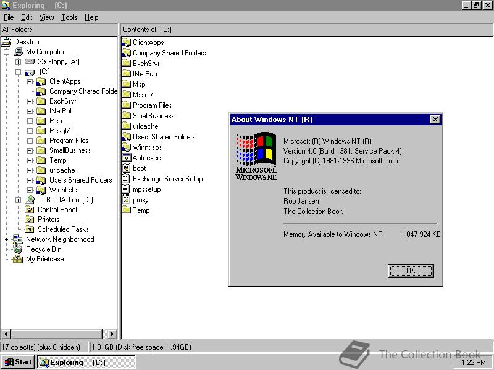Click the TCB - UA Tool (D:) CD icon
Viewport: 494px width, 370px height.
[x=30, y=200]
